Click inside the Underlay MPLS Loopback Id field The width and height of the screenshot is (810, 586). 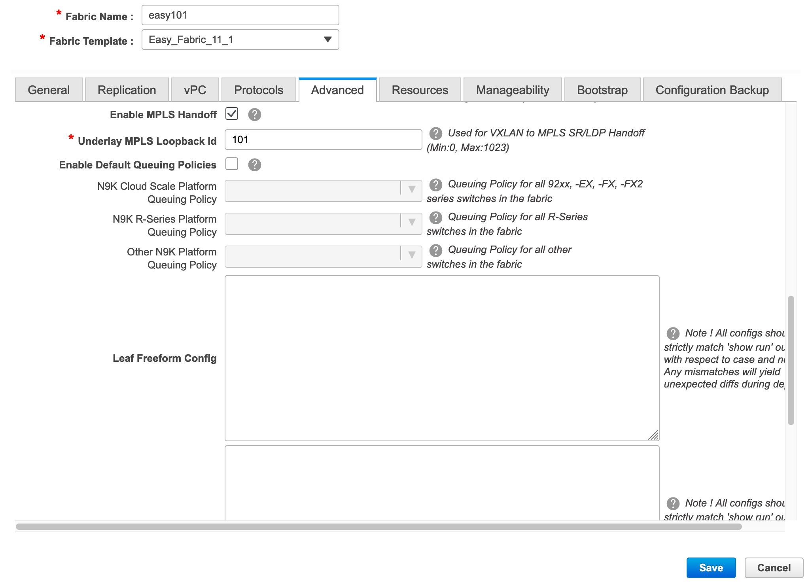click(323, 140)
